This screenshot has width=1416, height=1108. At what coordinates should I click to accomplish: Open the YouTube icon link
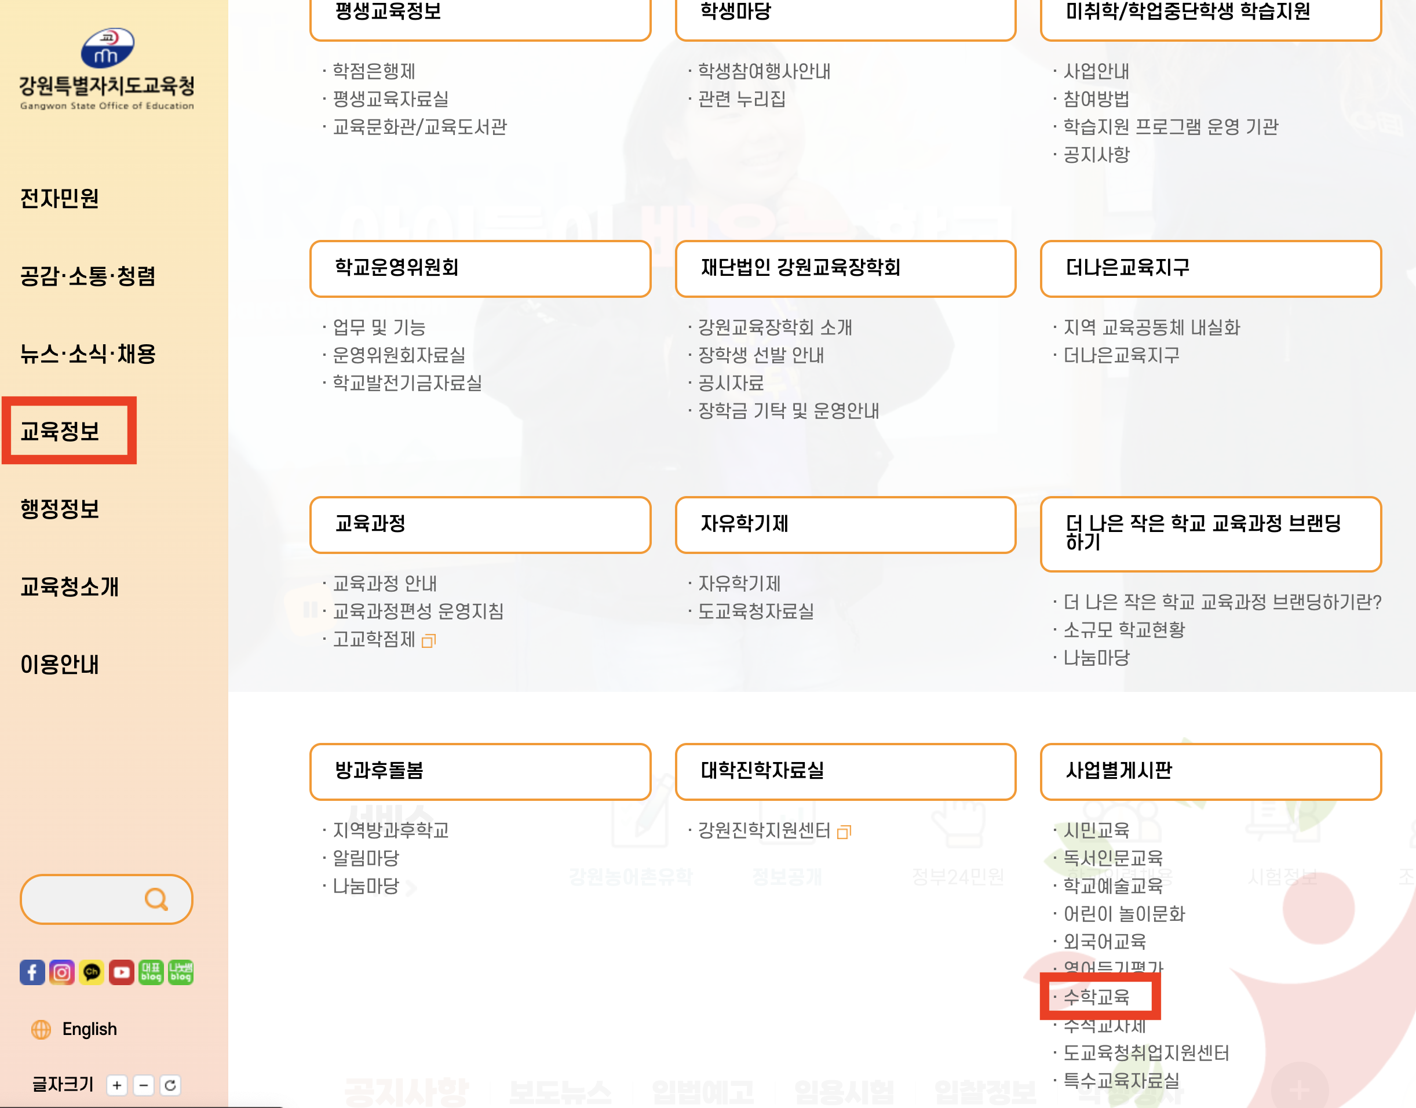click(121, 972)
